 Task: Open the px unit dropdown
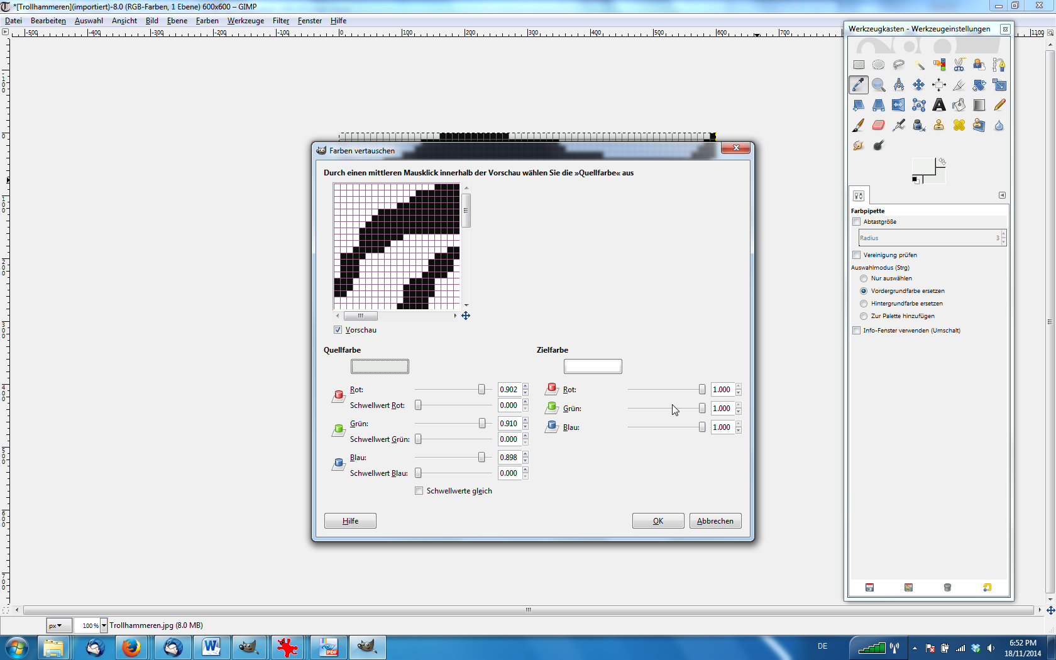pyautogui.click(x=56, y=625)
